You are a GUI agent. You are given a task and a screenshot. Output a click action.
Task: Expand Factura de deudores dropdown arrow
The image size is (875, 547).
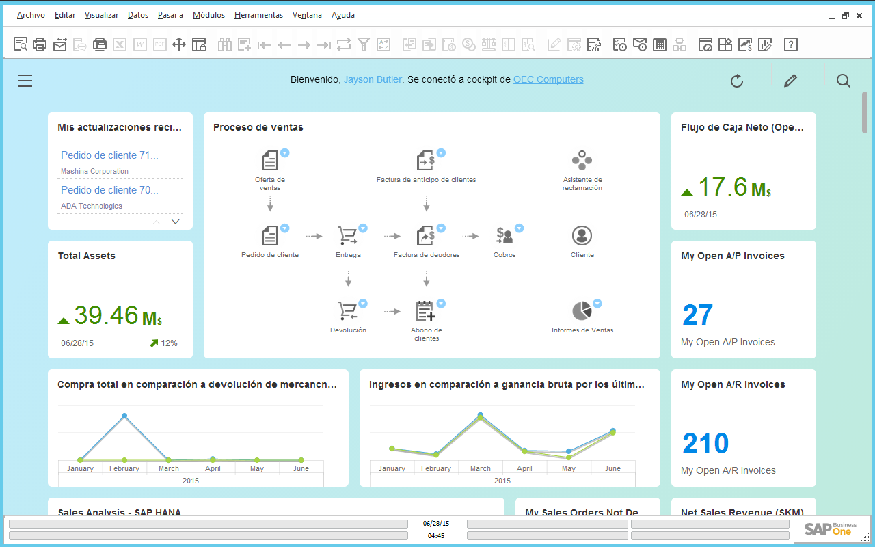[441, 228]
